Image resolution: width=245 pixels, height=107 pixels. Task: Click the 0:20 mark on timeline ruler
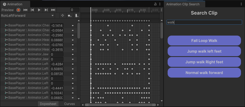pos(143,10)
